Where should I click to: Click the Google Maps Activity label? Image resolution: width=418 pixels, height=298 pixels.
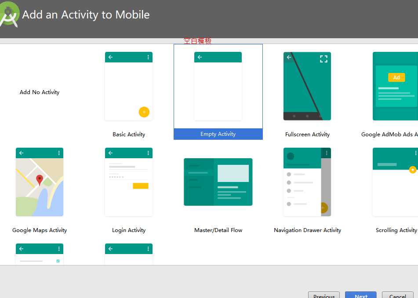point(40,230)
